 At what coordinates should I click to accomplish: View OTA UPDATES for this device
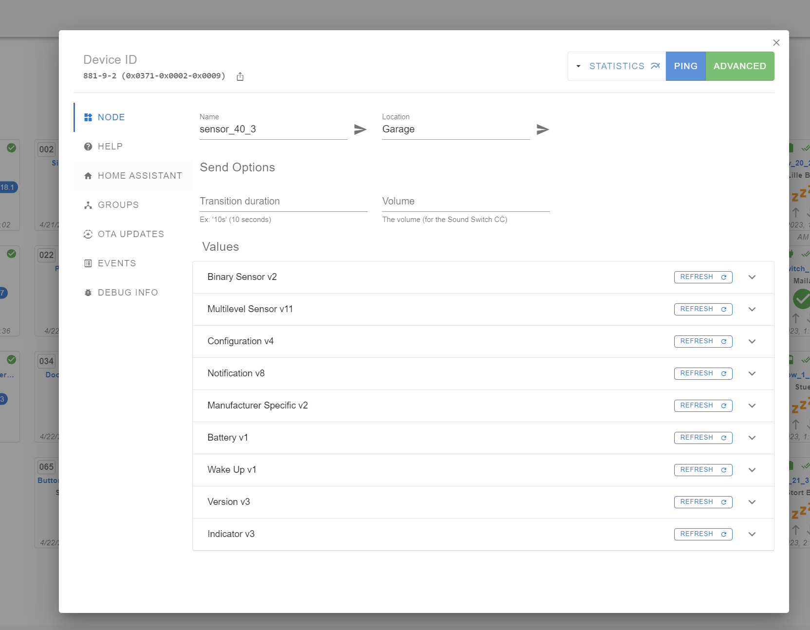click(x=131, y=234)
